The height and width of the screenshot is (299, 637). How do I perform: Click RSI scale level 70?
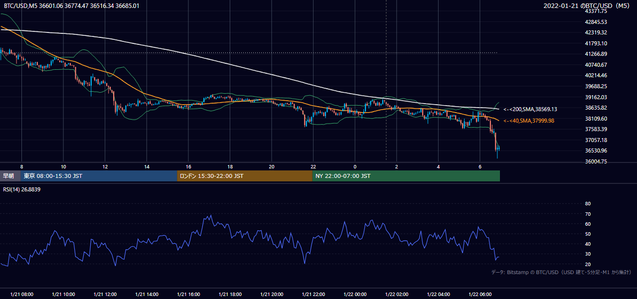point(588,214)
